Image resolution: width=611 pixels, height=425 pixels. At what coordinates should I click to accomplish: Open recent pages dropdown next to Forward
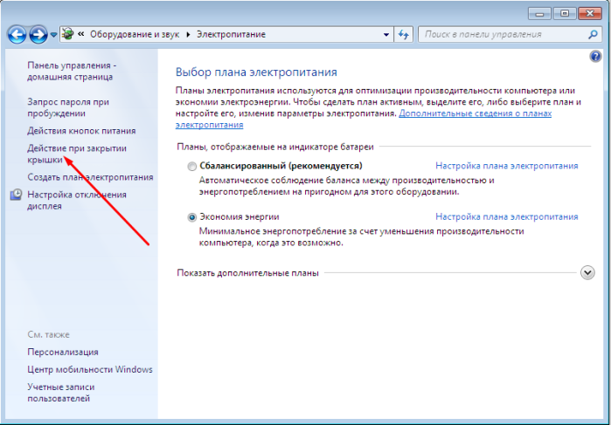point(54,35)
